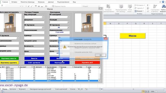
Task: Click the yellow Маска button on worksheet
Action: pyautogui.click(x=133, y=36)
